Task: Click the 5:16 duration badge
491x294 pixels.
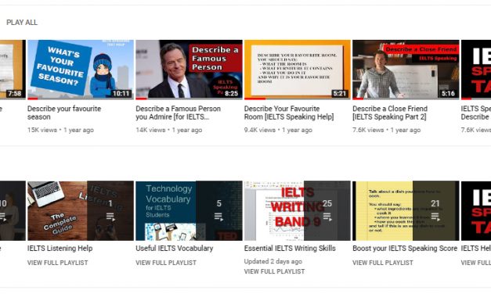Action: [448, 94]
